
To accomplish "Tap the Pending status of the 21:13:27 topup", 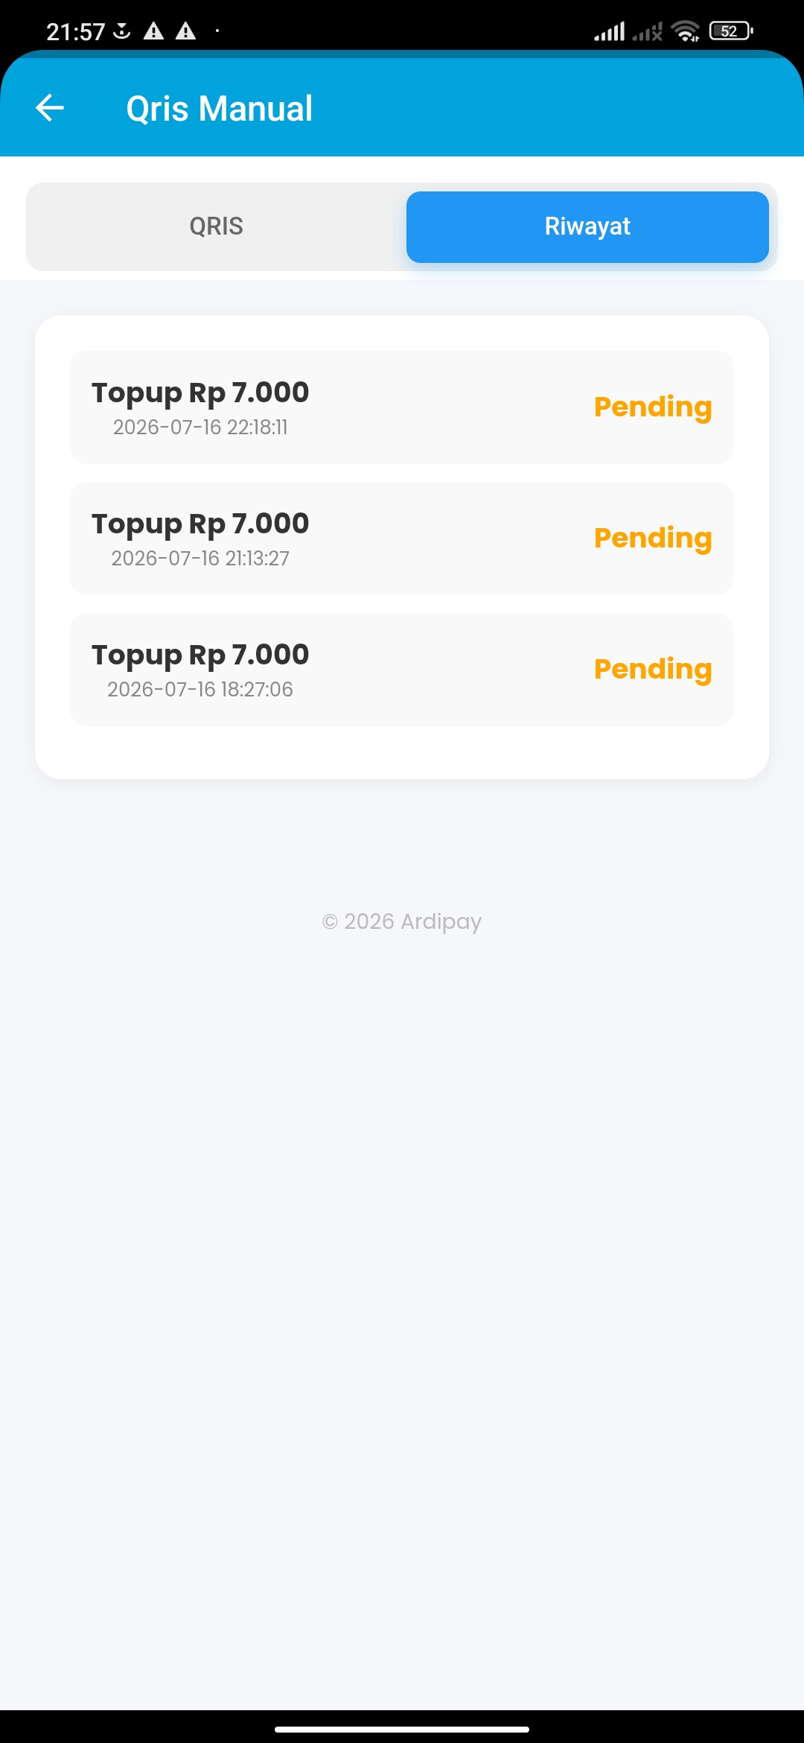I will [x=653, y=539].
